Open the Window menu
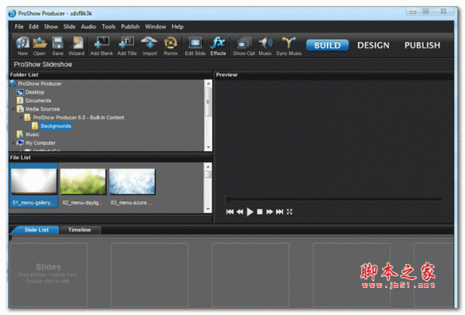The width and height of the screenshot is (465, 315). tap(156, 26)
